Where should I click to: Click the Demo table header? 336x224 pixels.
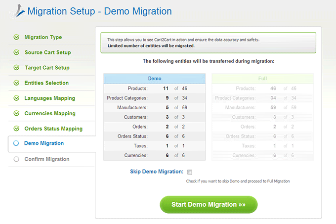(x=155, y=79)
